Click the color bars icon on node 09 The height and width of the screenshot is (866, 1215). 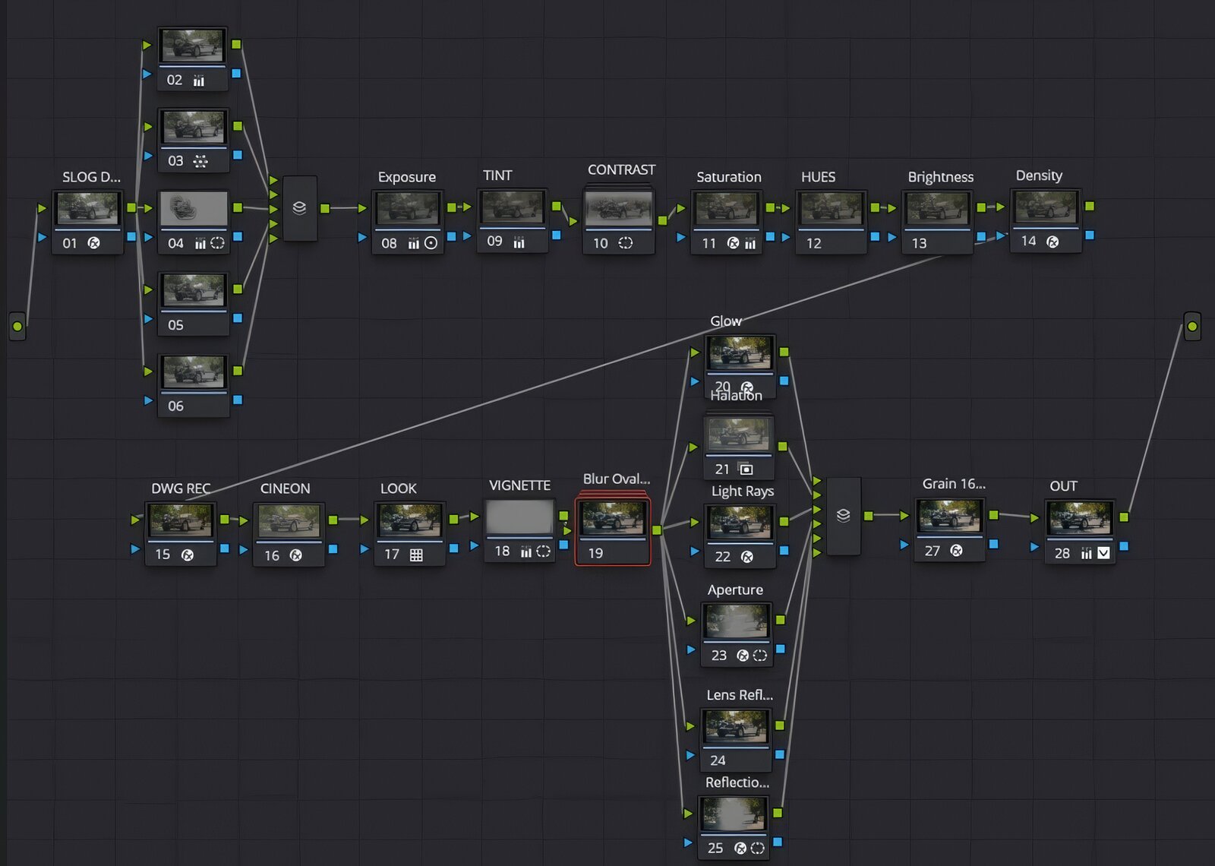coord(519,242)
